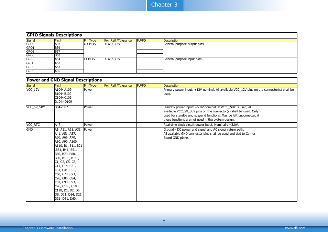This screenshot has height=232, width=328.
Task: Click the Chapter 3 header tab
Action: pos(165,5)
